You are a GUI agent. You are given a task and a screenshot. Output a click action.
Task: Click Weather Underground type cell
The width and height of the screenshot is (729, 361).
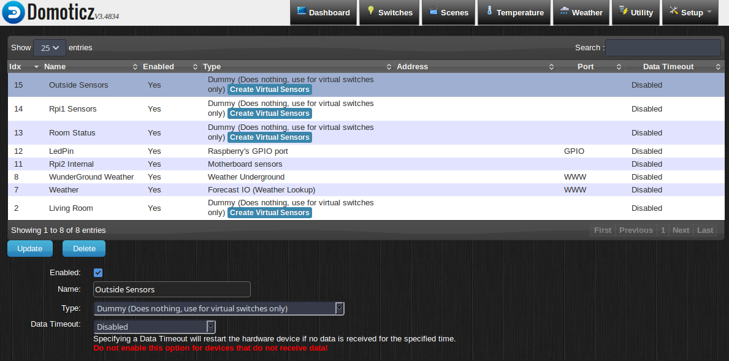coord(246,177)
